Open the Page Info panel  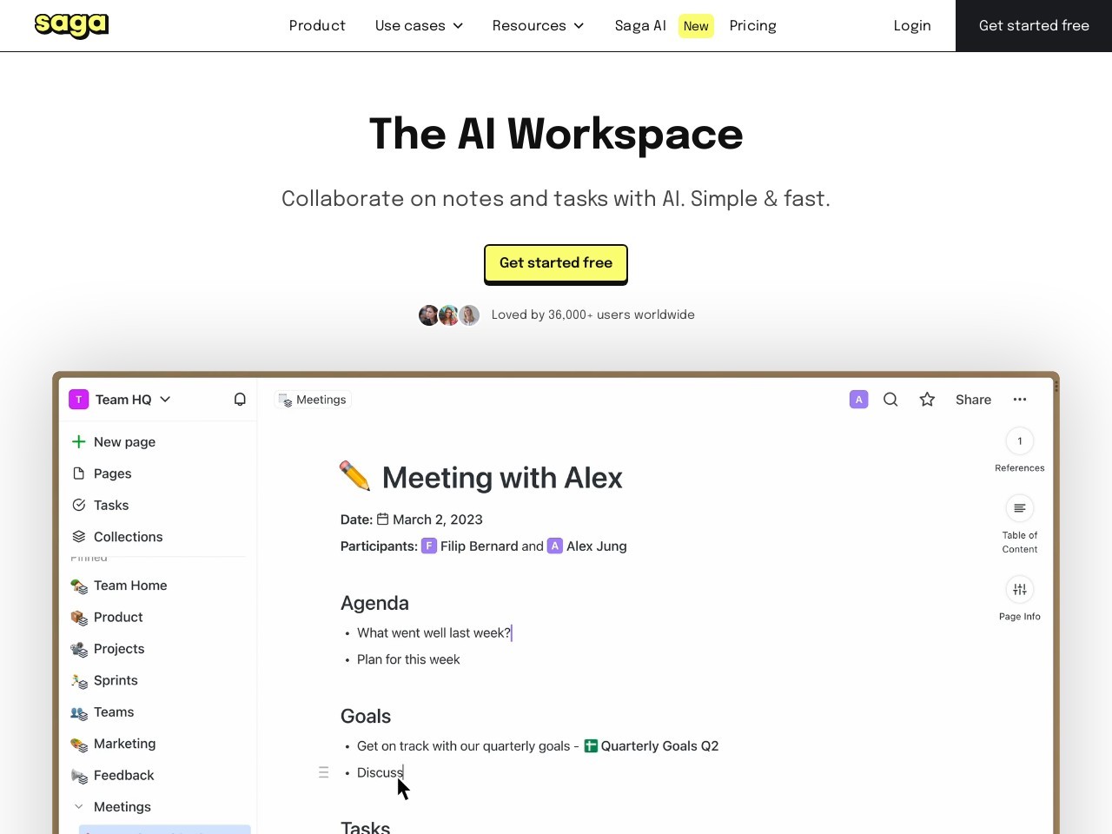click(x=1020, y=590)
